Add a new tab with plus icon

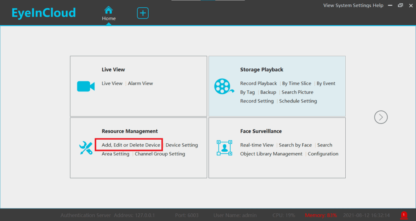point(143,13)
